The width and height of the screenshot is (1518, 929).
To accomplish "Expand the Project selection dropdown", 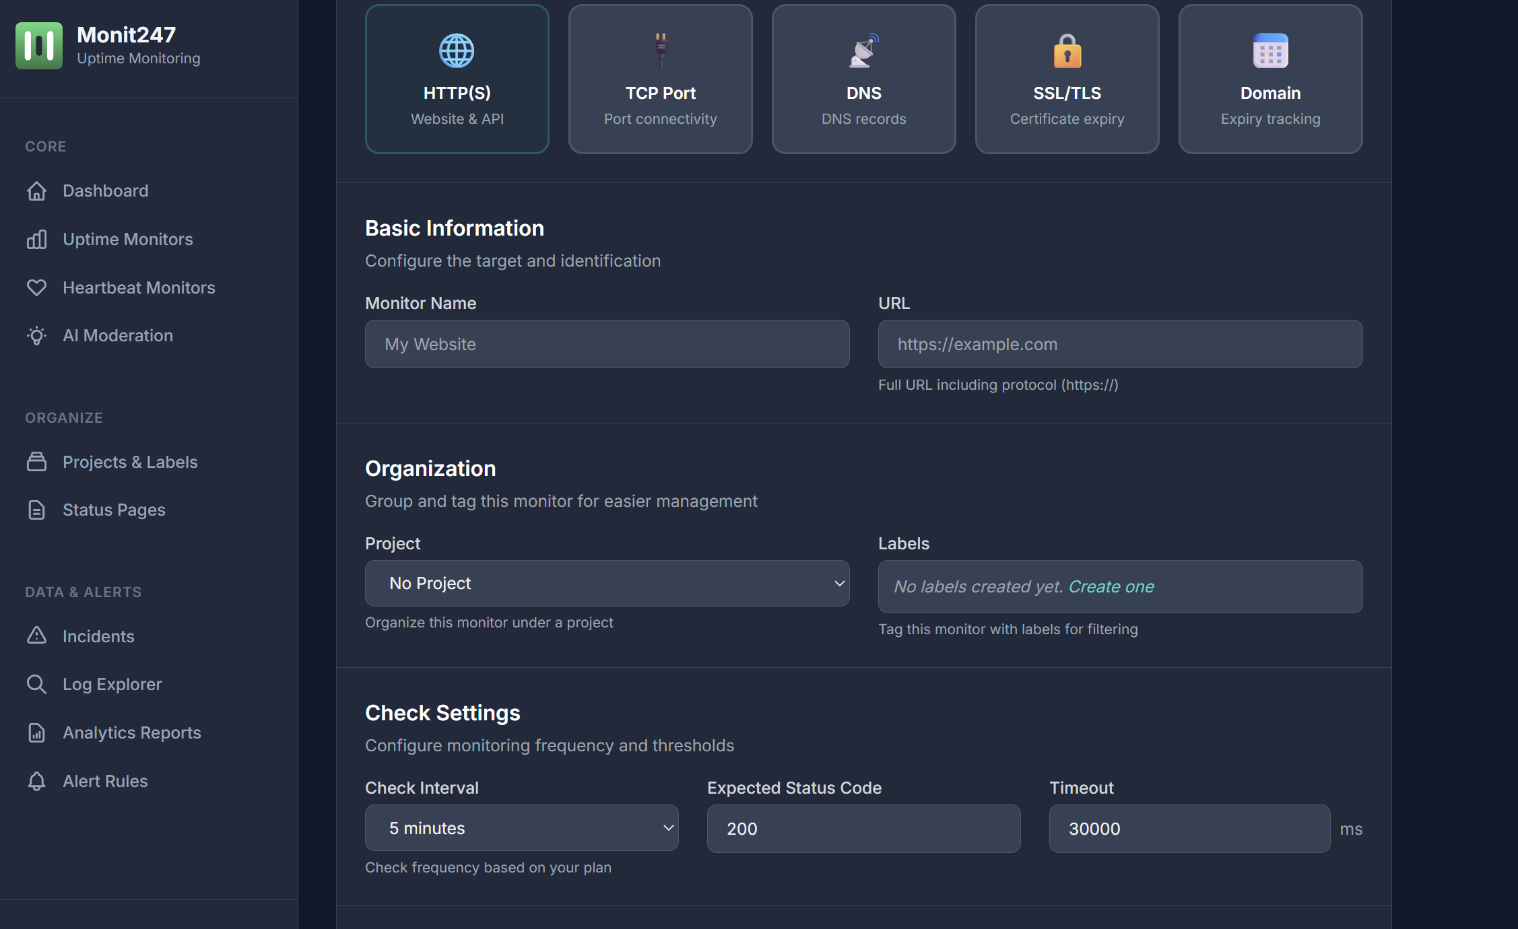I will coord(606,583).
